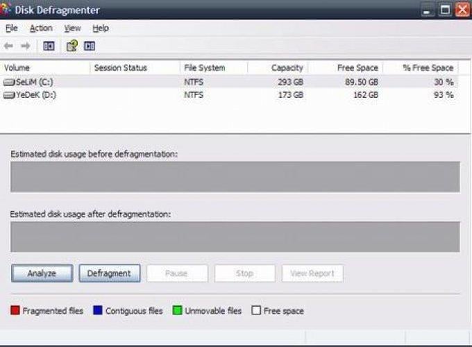Click the red Fragmented files swatch

pyautogui.click(x=15, y=311)
